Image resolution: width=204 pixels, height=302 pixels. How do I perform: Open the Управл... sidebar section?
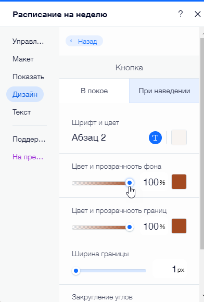(28, 41)
